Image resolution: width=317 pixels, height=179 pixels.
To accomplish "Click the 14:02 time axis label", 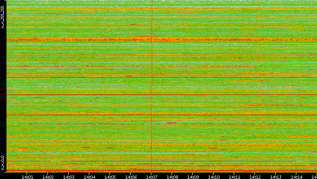I will [48, 177].
